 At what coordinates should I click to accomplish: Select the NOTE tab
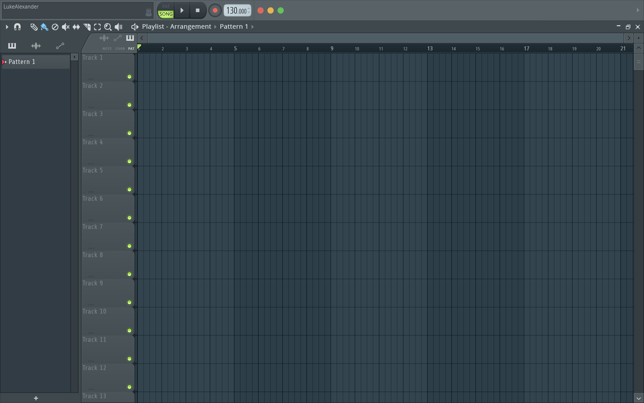click(x=107, y=49)
